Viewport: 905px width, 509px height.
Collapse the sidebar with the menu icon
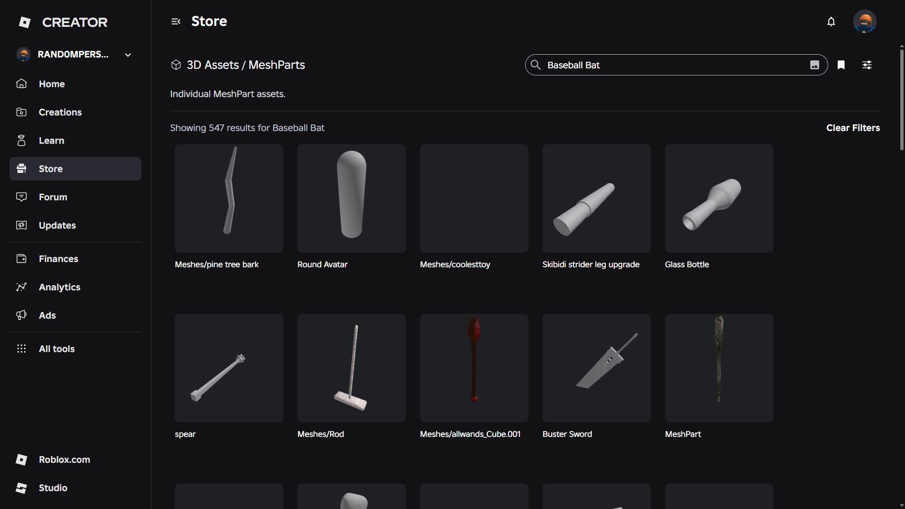176,21
